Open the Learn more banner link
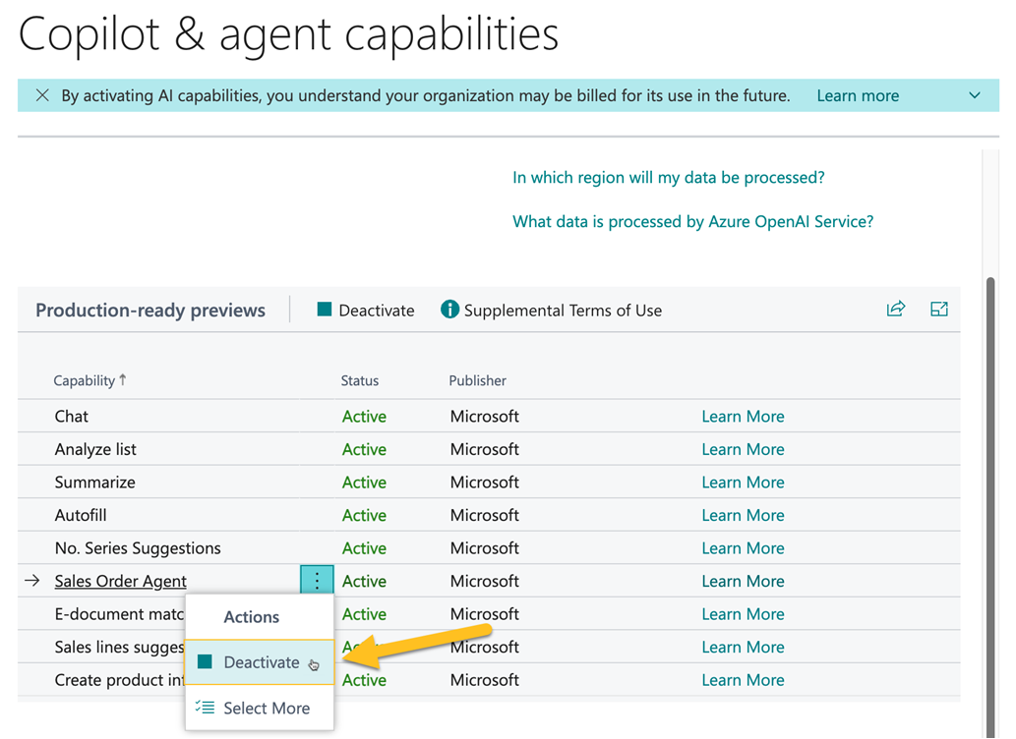This screenshot has width=1016, height=739. pyautogui.click(x=857, y=95)
